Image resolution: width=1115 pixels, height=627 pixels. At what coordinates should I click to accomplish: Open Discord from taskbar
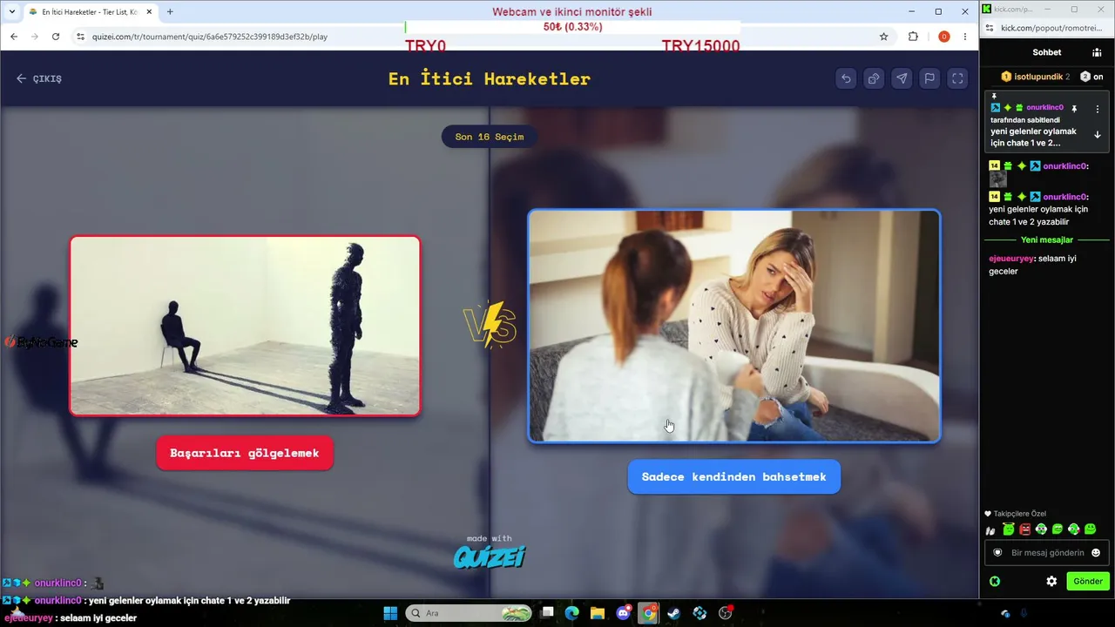tap(623, 613)
